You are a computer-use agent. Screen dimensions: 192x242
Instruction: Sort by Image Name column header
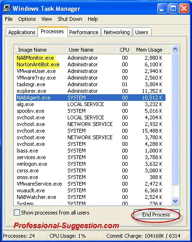(39, 50)
